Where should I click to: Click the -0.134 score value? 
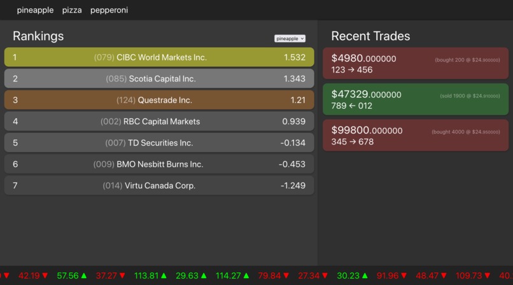(293, 143)
